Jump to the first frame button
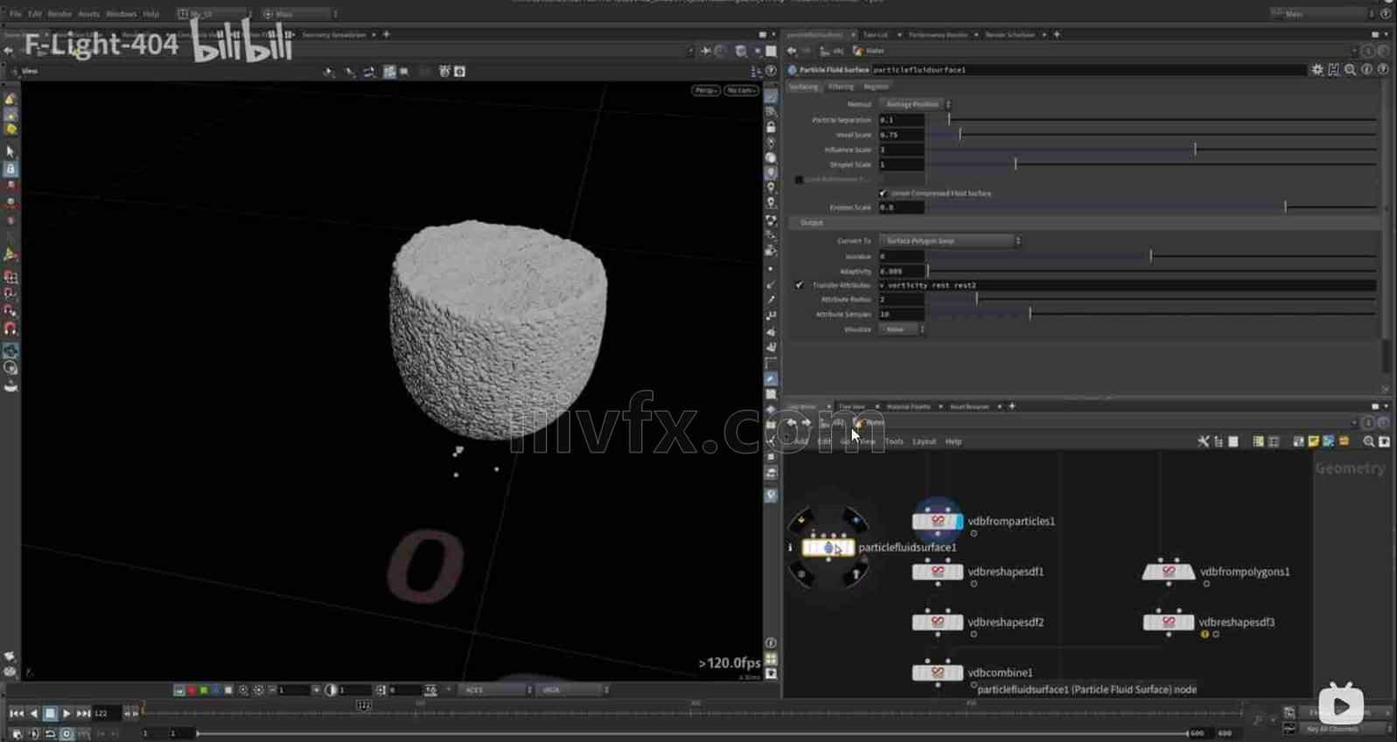This screenshot has height=742, width=1397. click(17, 714)
